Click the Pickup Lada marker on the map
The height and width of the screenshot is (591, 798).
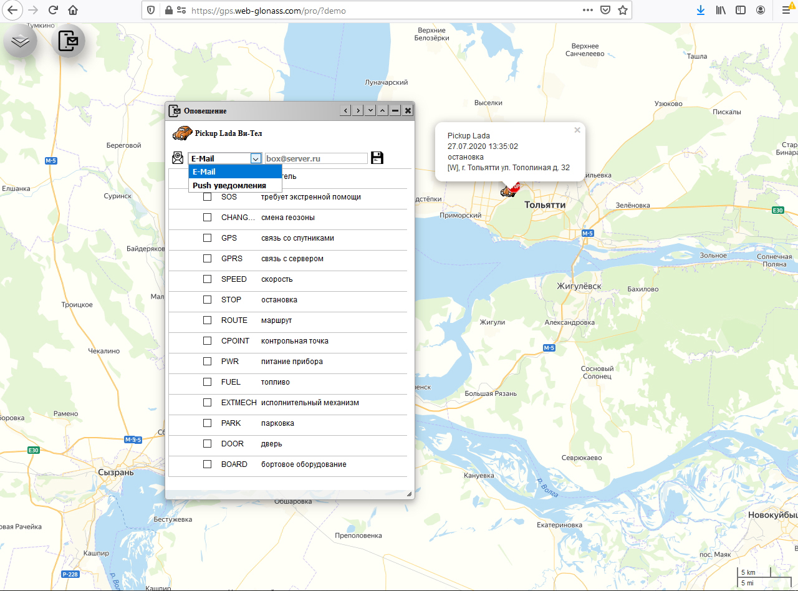click(510, 190)
